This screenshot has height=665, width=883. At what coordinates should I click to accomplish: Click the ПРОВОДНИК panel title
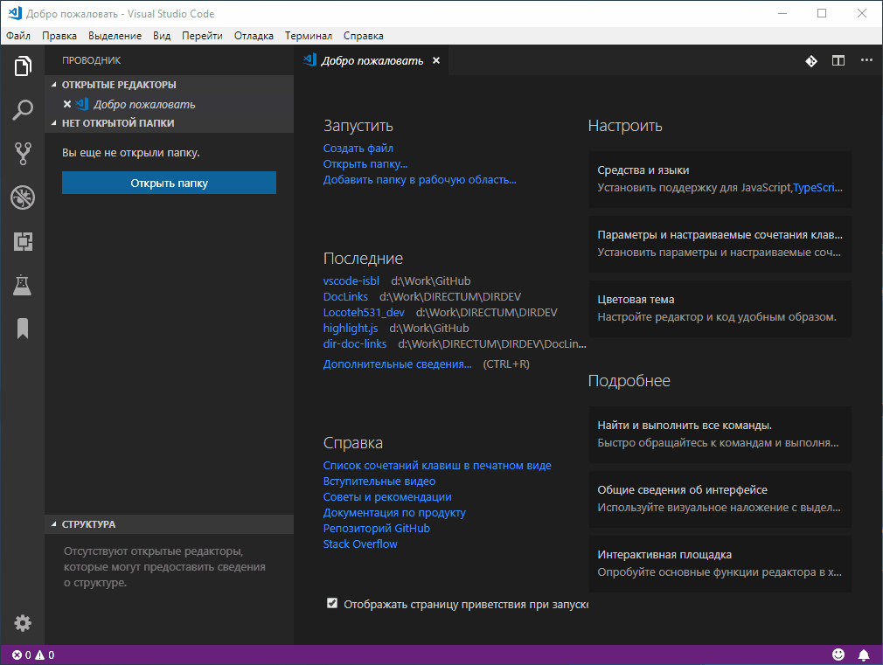click(x=91, y=60)
